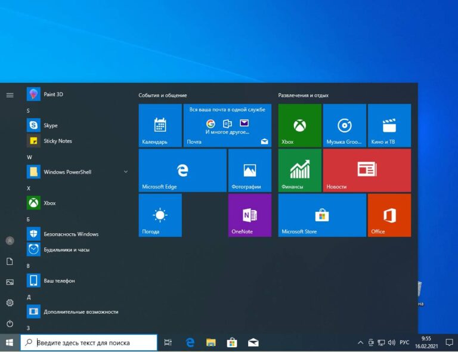Open Xbox from the app list
458x352 pixels.
point(76,203)
